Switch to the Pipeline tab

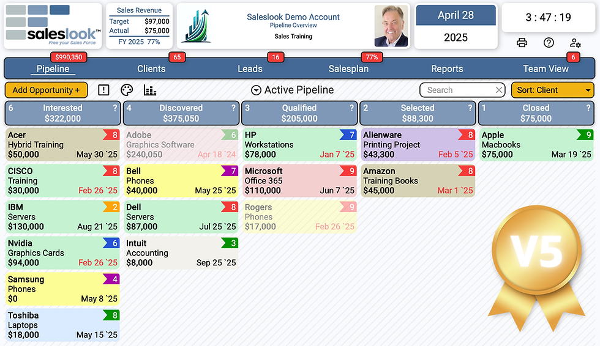pyautogui.click(x=53, y=68)
